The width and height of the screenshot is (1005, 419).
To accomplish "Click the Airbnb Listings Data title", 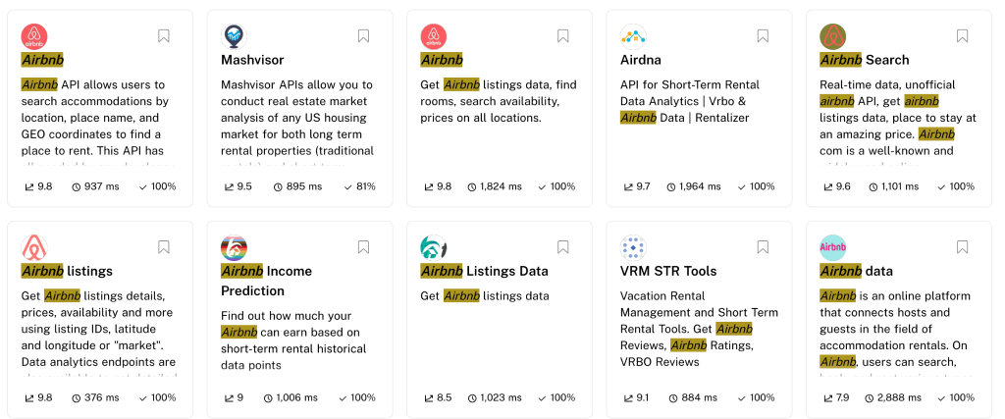I will coord(485,271).
